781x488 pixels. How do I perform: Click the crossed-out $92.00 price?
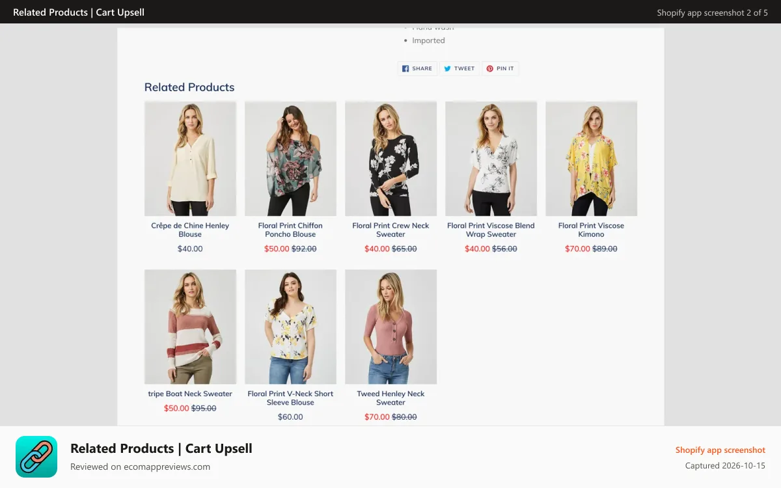[304, 249]
